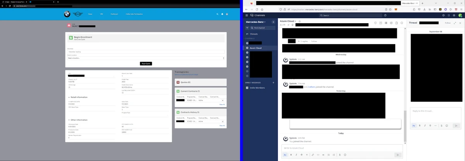Toggle formatting bar in thread reply box
Image resolution: width=465 pixels, height=161 pixels.
point(413,126)
